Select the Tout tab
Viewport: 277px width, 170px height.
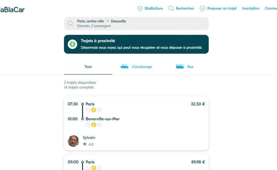(88, 67)
